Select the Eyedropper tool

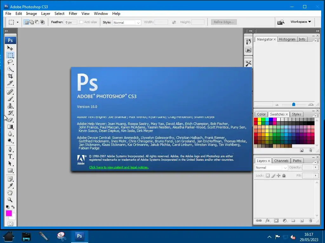(10, 186)
